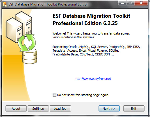Image resolution: width=150 pixels, height=117 pixels.
Task: Minimize the Migration Toolkit window
Action: coord(122,3)
